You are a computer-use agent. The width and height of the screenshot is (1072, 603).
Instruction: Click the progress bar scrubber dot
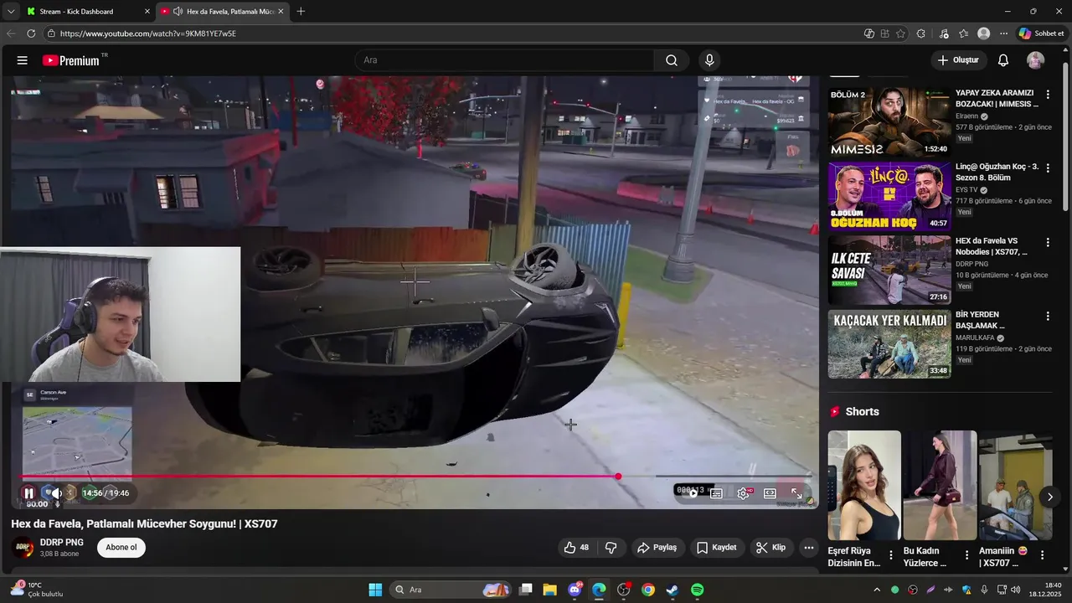618,477
